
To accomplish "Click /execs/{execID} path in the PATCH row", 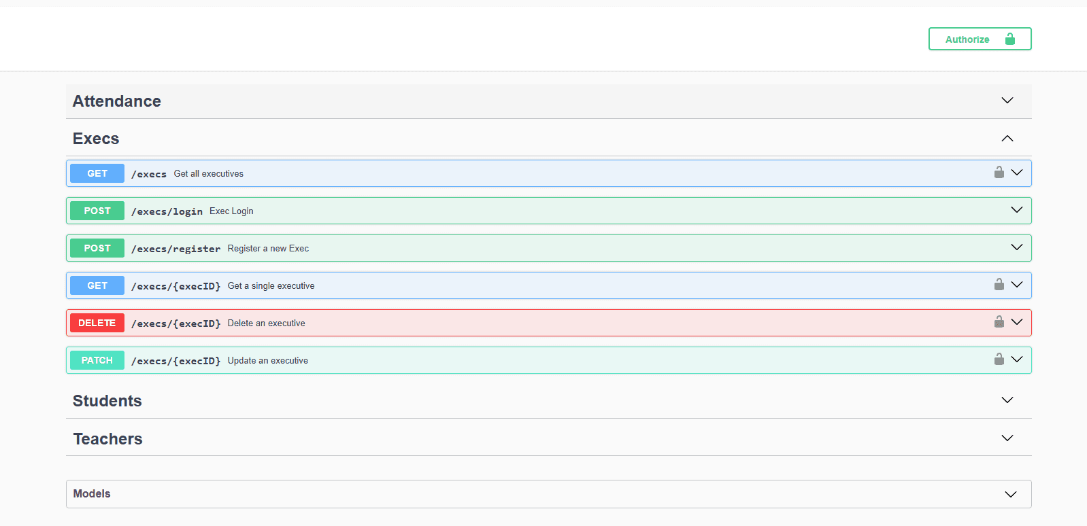I will (176, 361).
